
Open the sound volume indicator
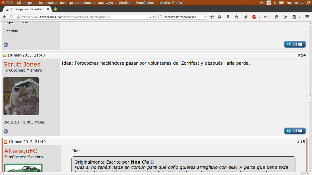(289, 3)
